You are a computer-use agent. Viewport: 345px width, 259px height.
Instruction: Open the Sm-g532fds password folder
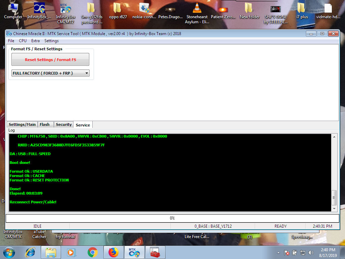pos(92,13)
